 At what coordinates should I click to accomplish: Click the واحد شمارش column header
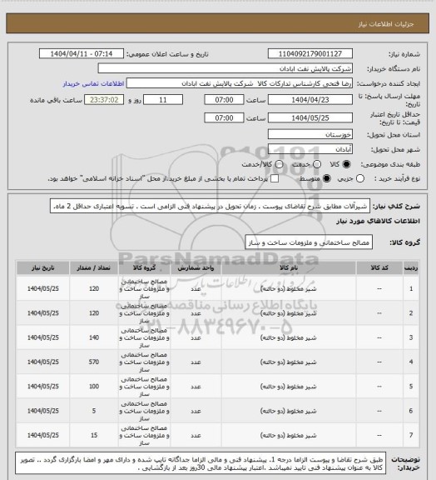(x=196, y=267)
